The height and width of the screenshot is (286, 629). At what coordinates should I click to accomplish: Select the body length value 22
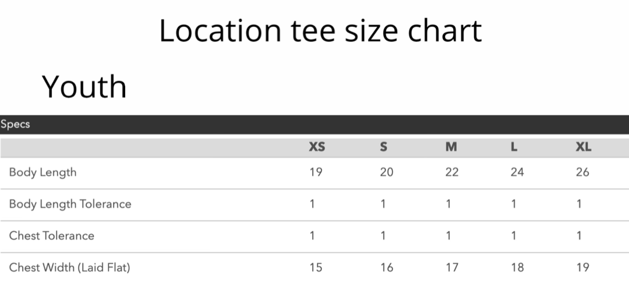pos(451,172)
